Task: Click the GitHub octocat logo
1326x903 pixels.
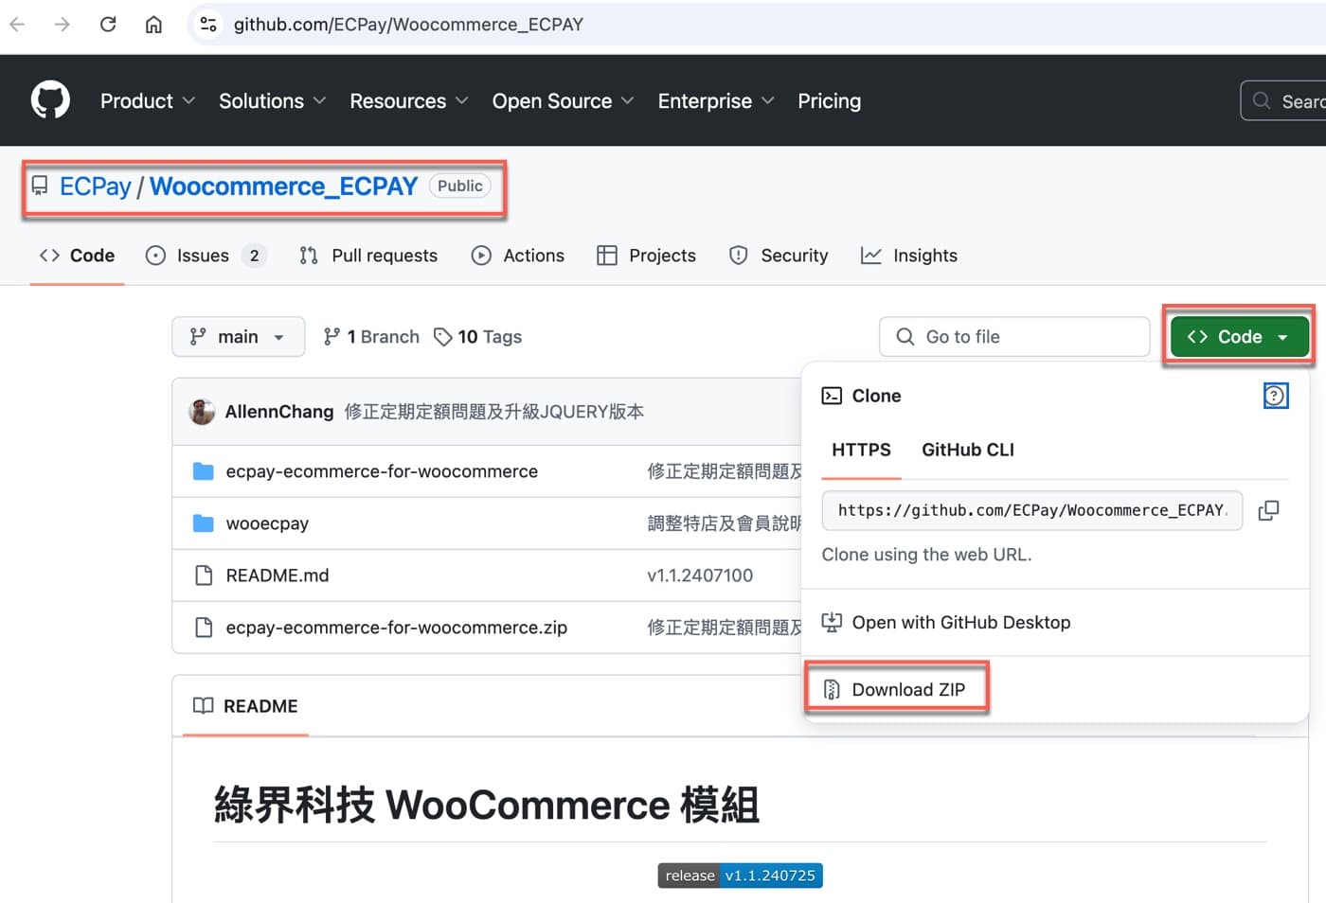Action: click(50, 99)
